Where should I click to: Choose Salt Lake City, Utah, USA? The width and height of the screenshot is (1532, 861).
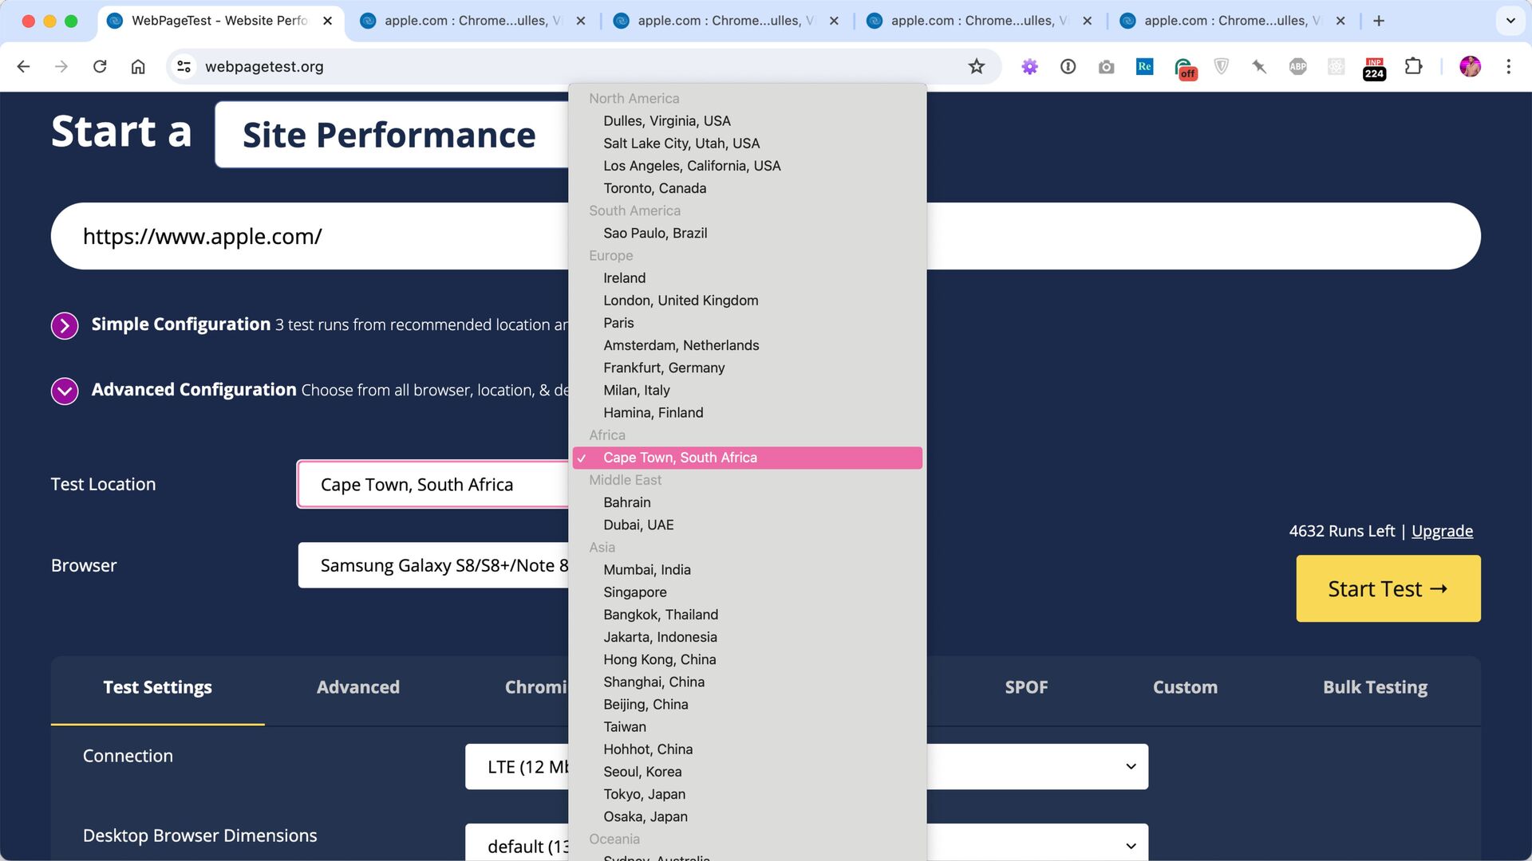point(748,143)
